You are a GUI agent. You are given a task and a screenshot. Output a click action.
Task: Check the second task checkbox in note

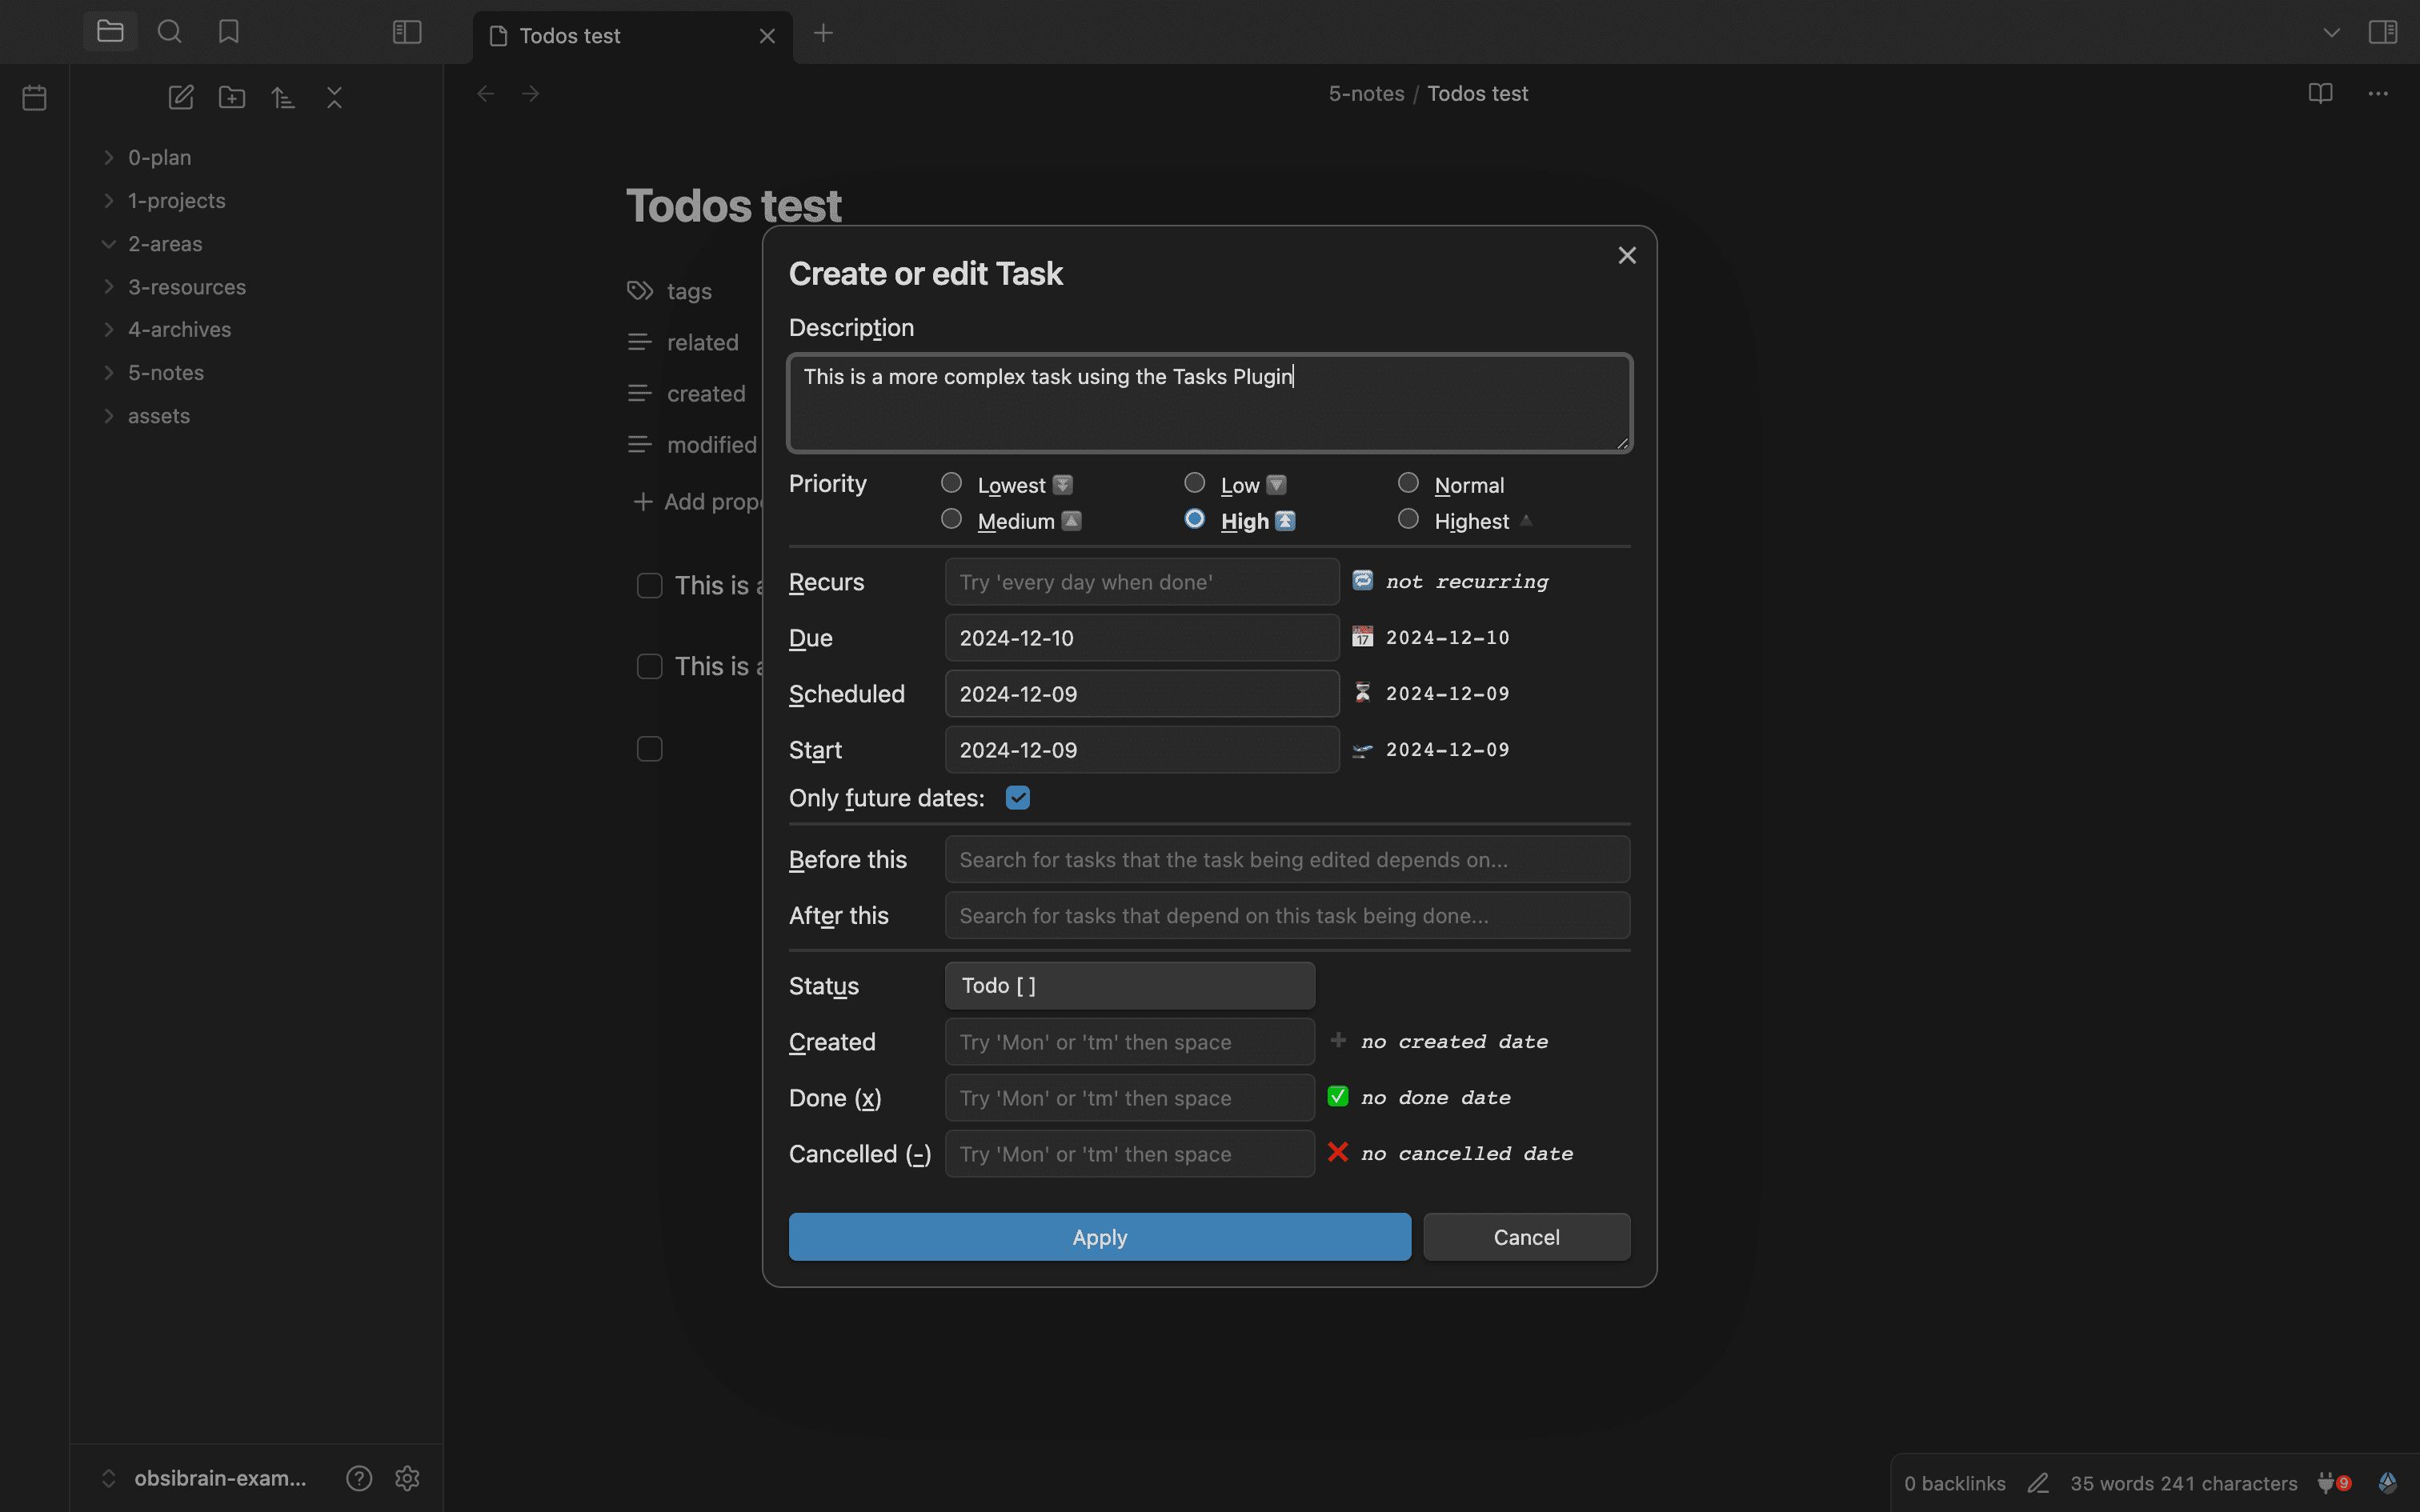click(x=650, y=666)
